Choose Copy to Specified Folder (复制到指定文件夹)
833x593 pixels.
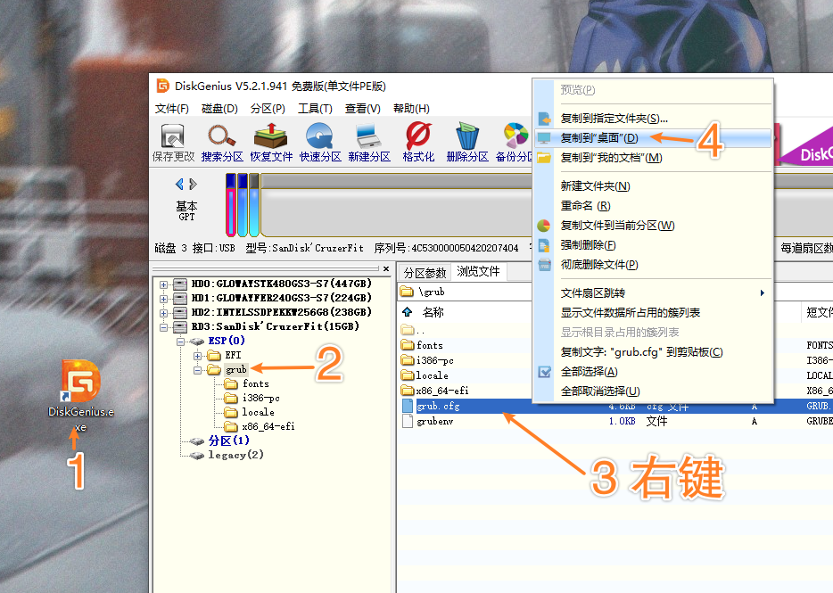(x=652, y=118)
